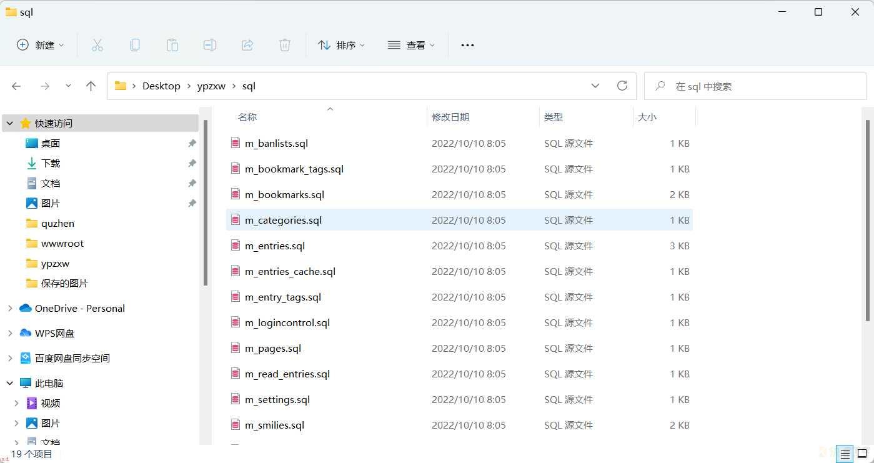Click ypzxw in the address path
The width and height of the screenshot is (874, 463).
click(211, 86)
